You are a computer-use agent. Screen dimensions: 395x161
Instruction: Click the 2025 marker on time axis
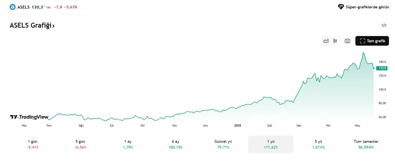[x=237, y=125]
